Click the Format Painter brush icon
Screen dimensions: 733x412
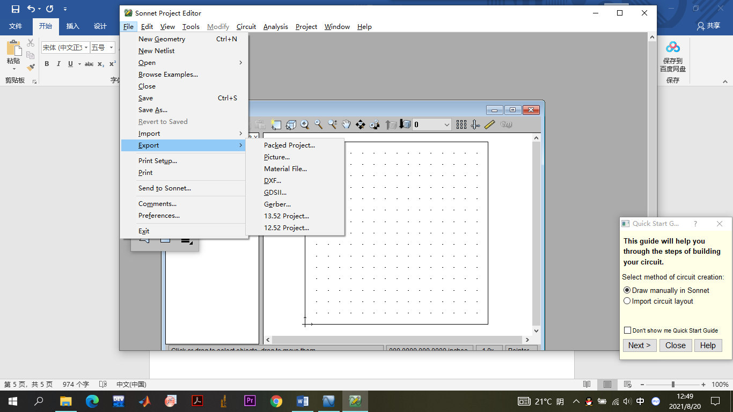click(31, 68)
